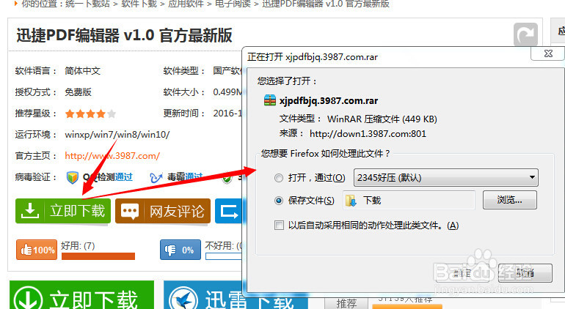Click the 免费版 license text
The image size is (565, 309).
[79, 92]
